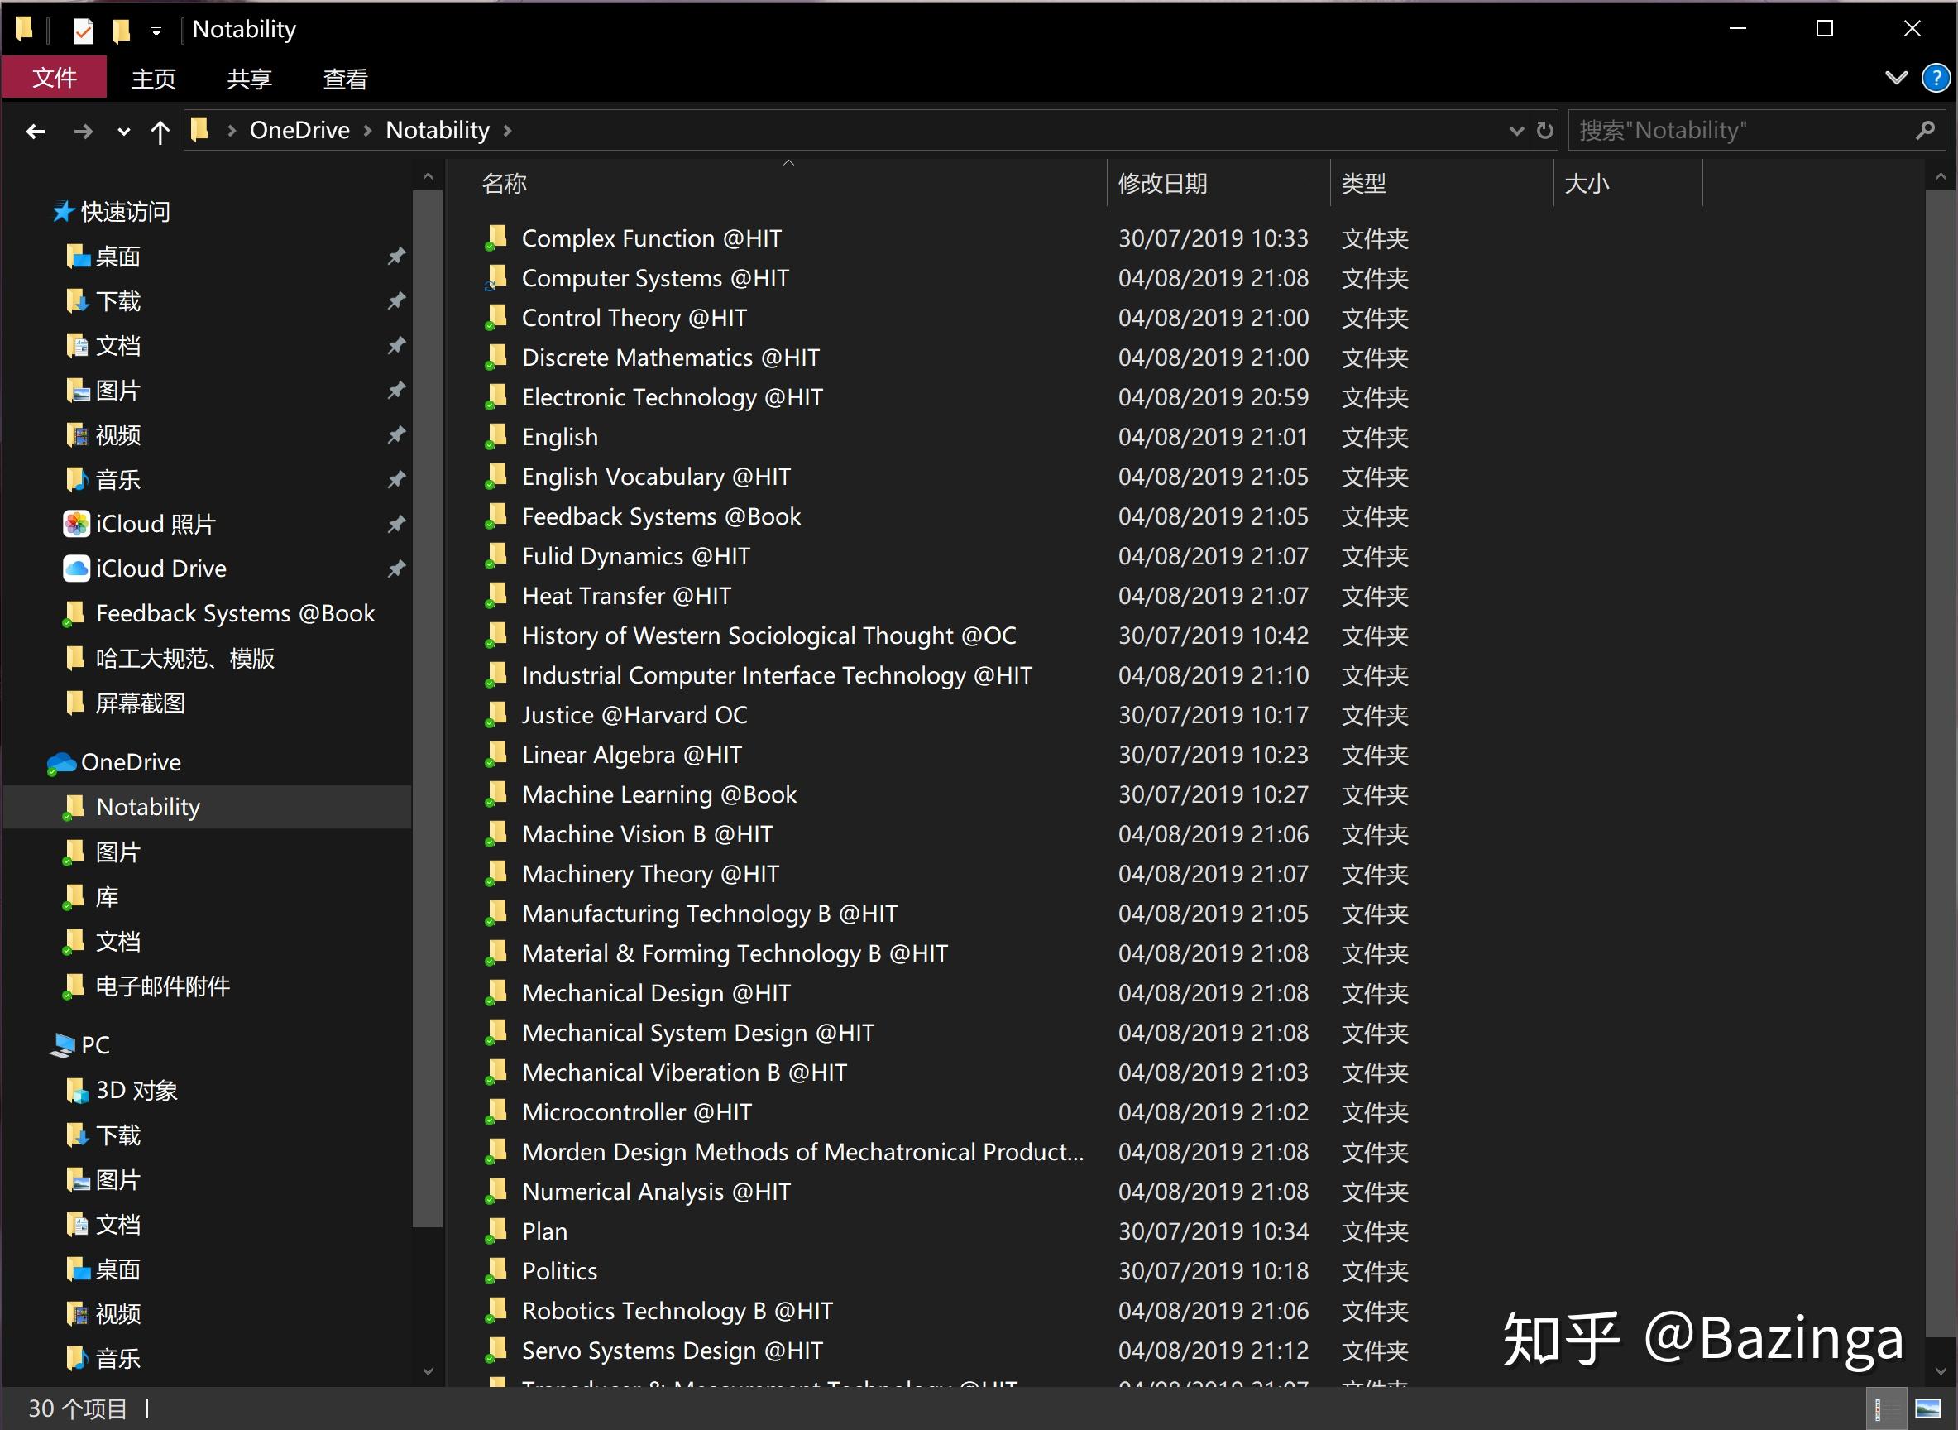The height and width of the screenshot is (1430, 1958).
Task: Switch to large thumbnails view icon
Action: click(1927, 1408)
